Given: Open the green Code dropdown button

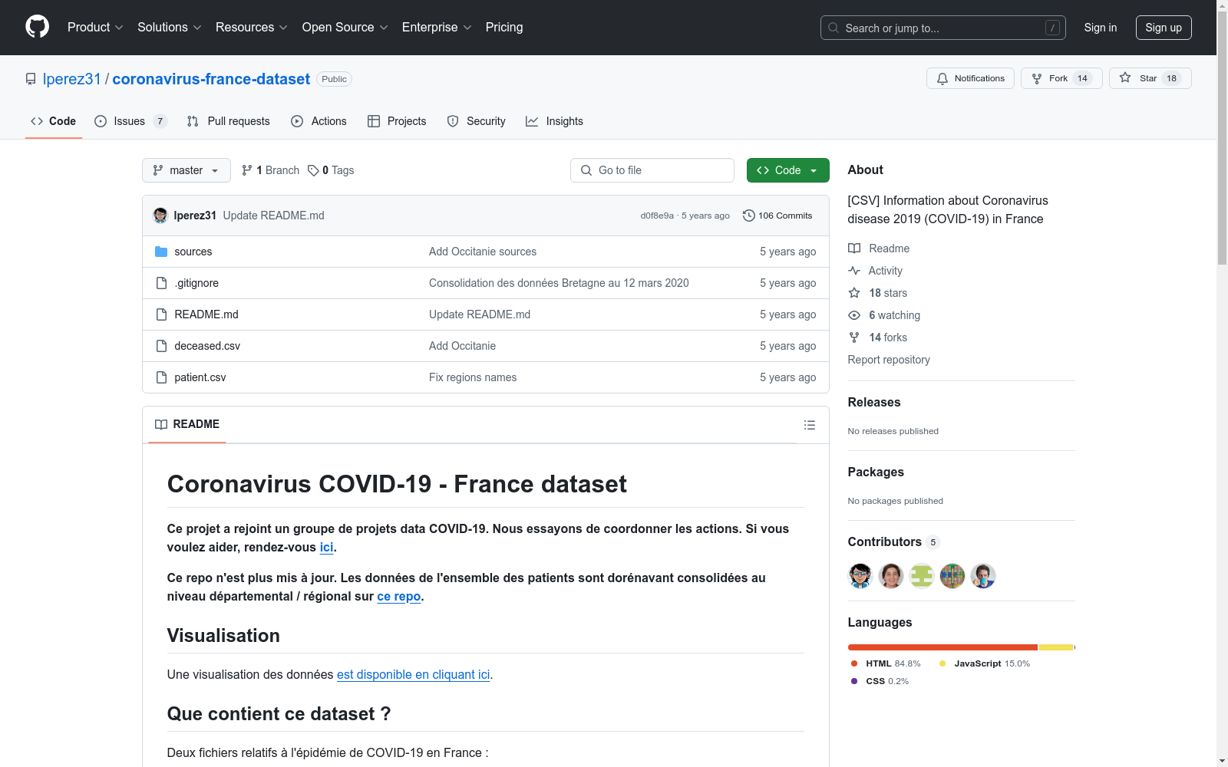Looking at the screenshot, I should coord(788,170).
